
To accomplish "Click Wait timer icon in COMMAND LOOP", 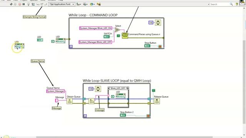I will click(158, 23).
